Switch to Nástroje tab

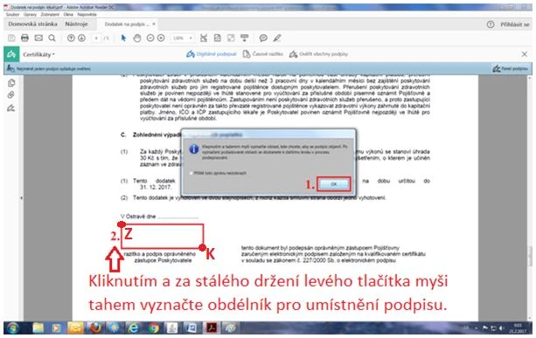click(x=77, y=24)
